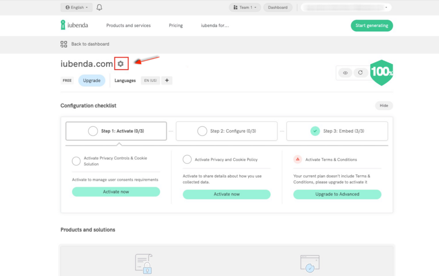Image resolution: width=439 pixels, height=276 pixels.
Task: Click the Terms & Conditions warning icon
Action: (298, 159)
